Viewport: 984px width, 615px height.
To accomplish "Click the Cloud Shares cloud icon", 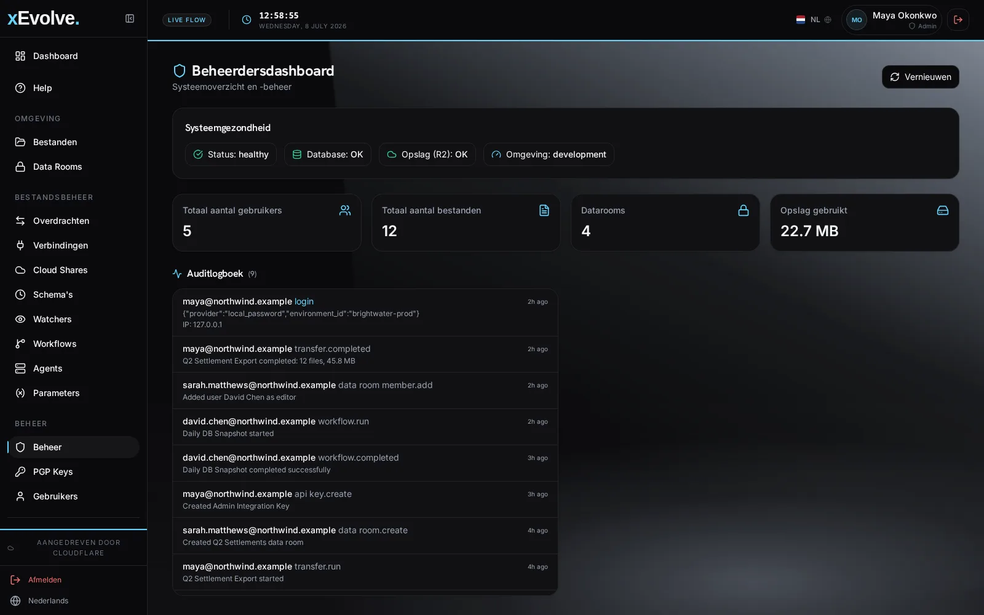I will tap(20, 270).
